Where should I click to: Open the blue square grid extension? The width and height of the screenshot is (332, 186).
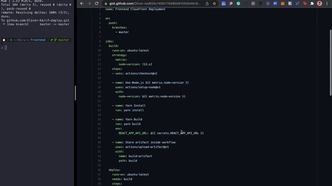pyautogui.click(x=224, y=4)
